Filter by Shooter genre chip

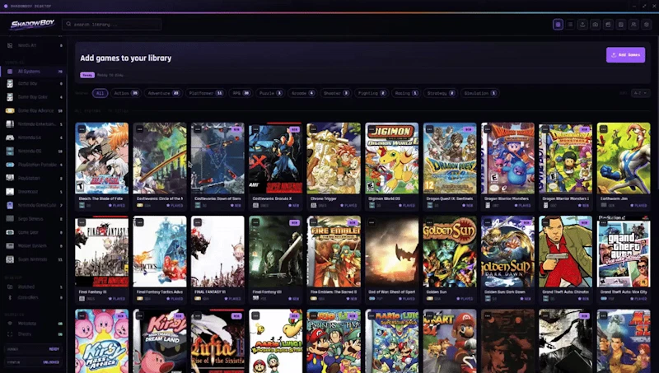[x=336, y=93]
